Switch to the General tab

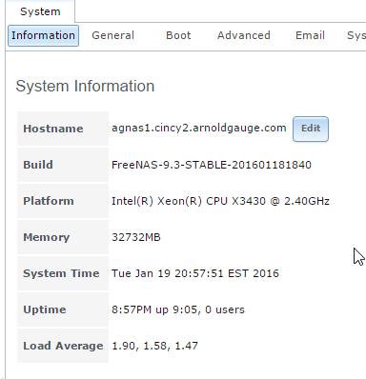113,35
